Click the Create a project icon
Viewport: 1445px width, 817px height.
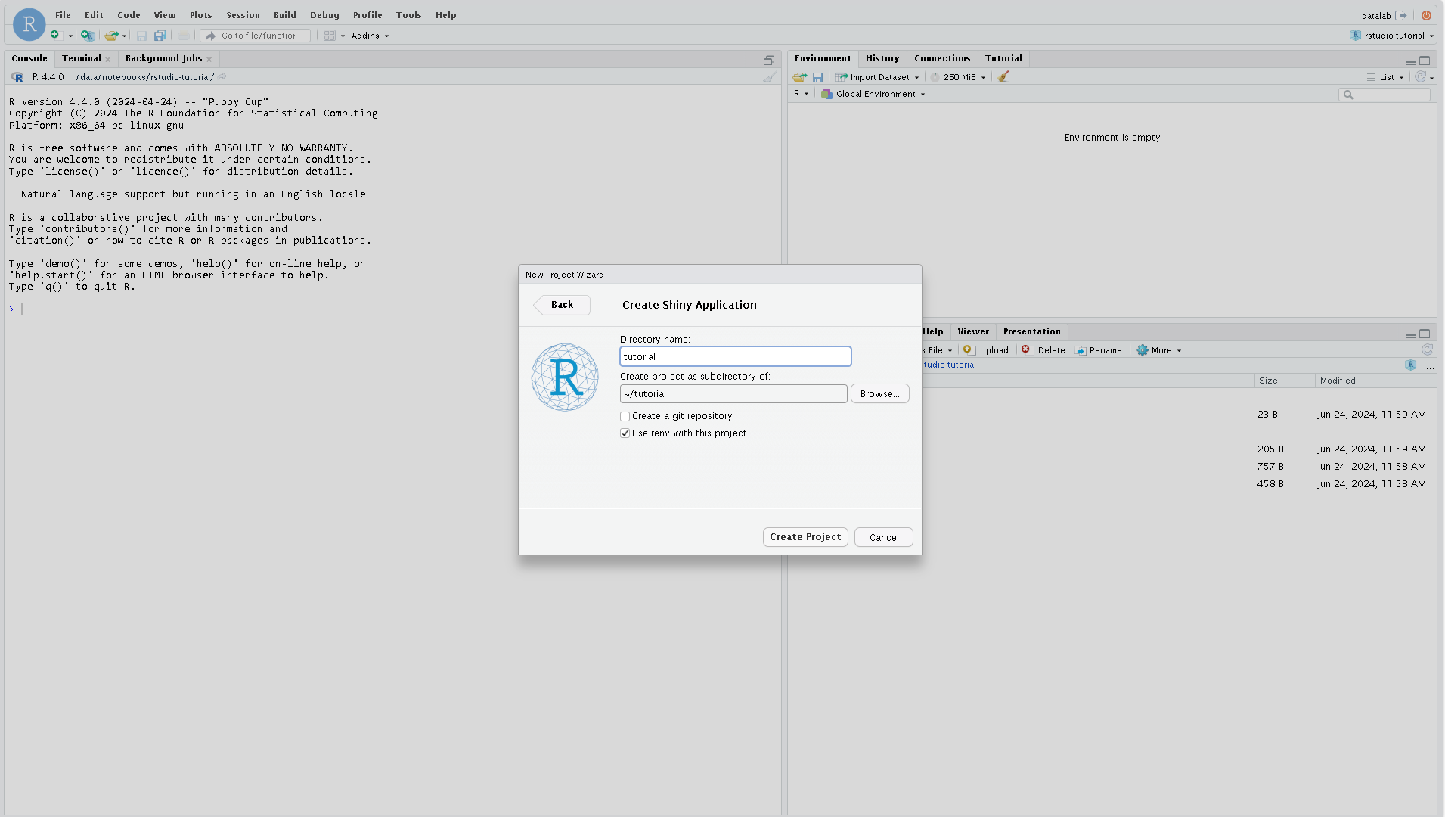(x=88, y=36)
